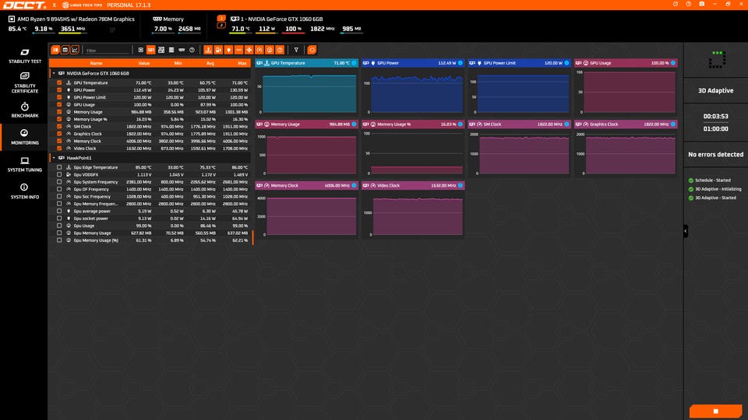Click the help icon in title bar
748x420 pixels.
(x=688, y=4)
